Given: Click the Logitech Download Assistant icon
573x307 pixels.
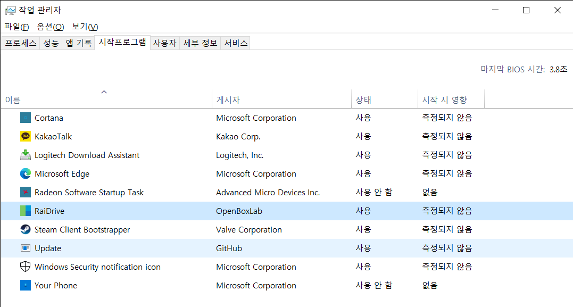Looking at the screenshot, I should [x=25, y=155].
